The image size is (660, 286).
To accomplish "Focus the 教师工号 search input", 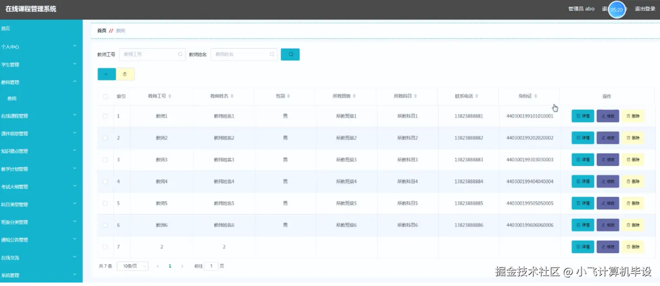I will (152, 54).
